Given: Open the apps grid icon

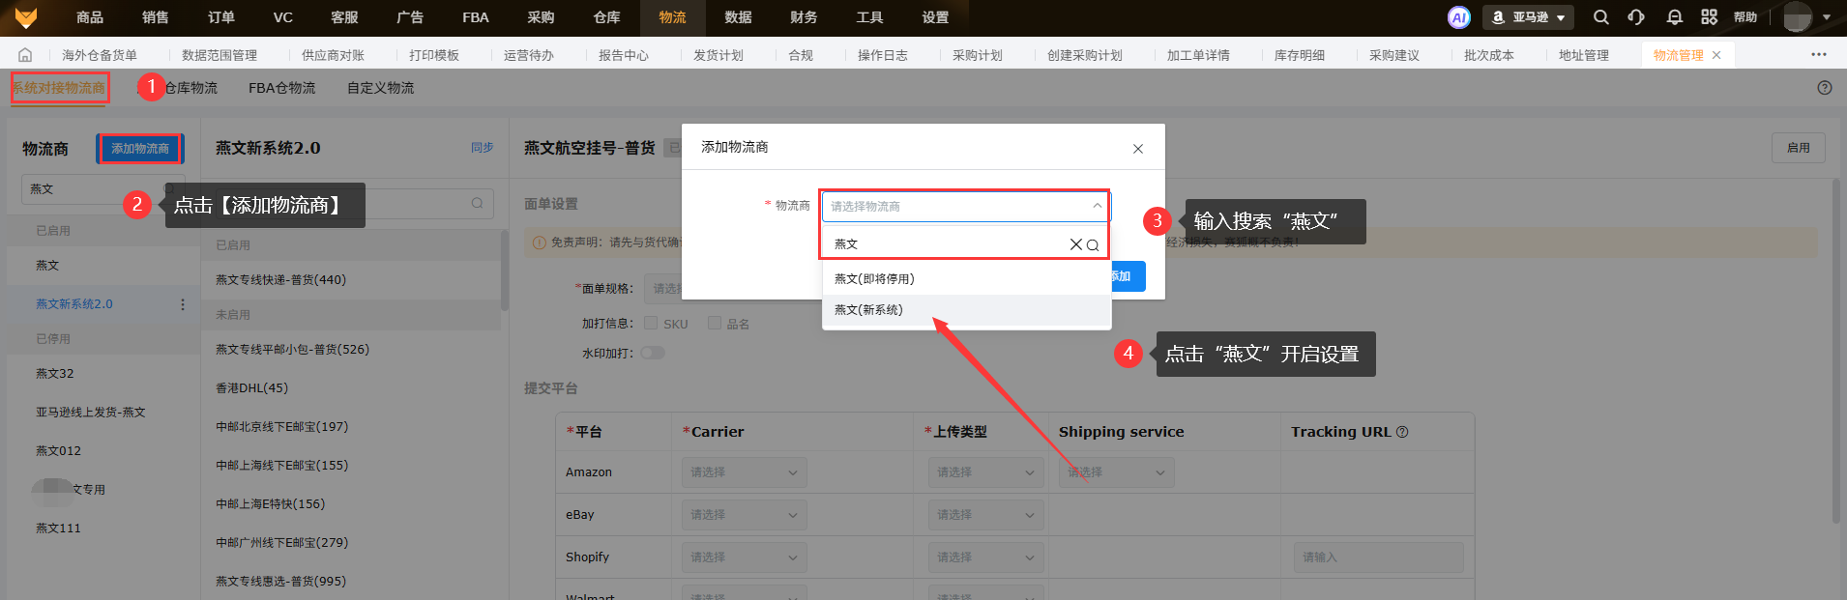Looking at the screenshot, I should tap(1709, 17).
